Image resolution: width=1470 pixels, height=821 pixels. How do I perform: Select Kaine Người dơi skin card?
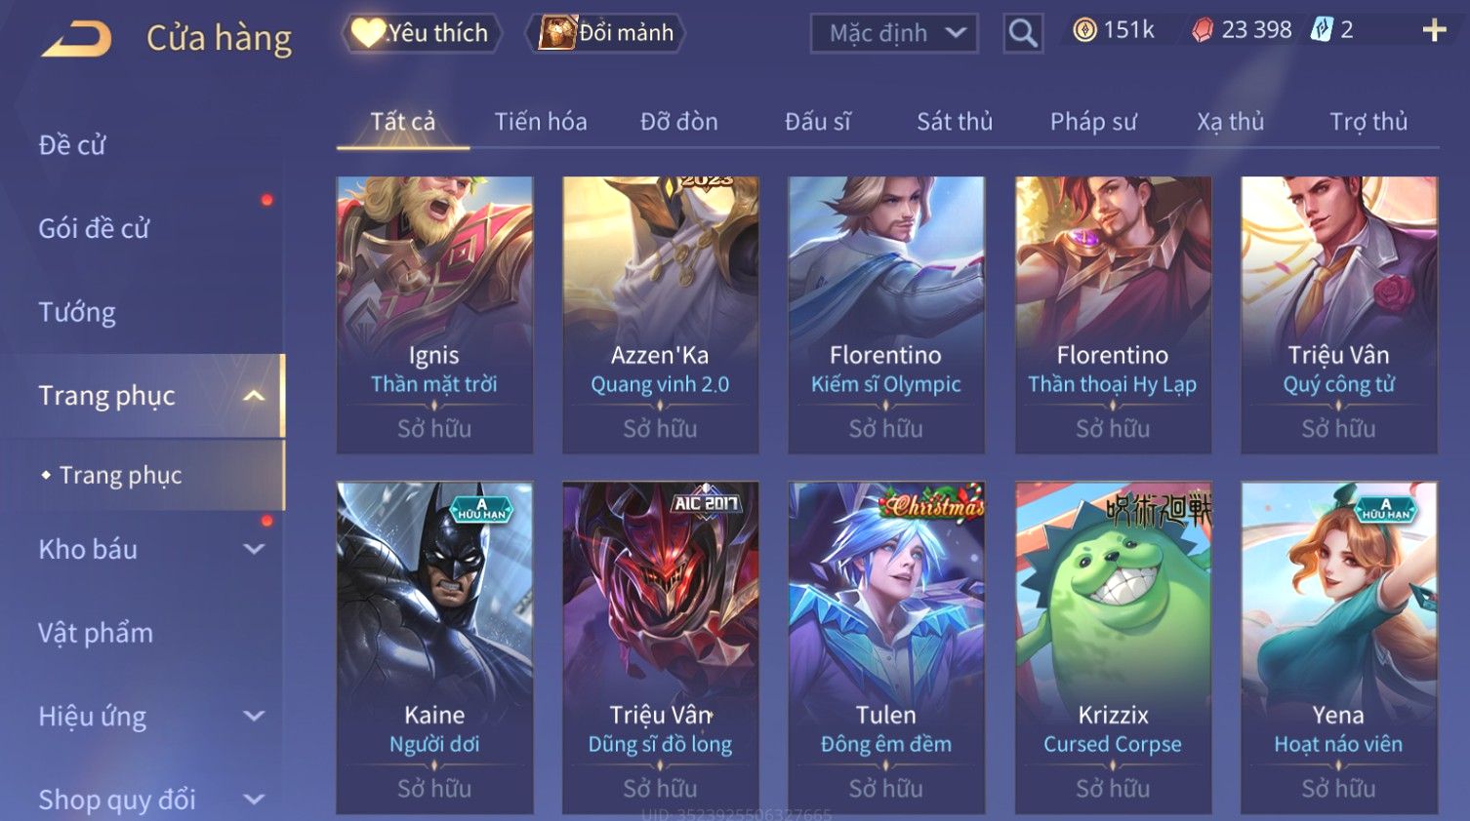click(x=434, y=647)
